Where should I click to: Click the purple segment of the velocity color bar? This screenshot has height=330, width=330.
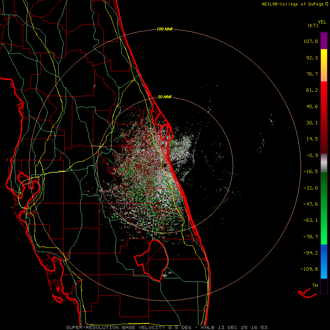tap(324, 40)
